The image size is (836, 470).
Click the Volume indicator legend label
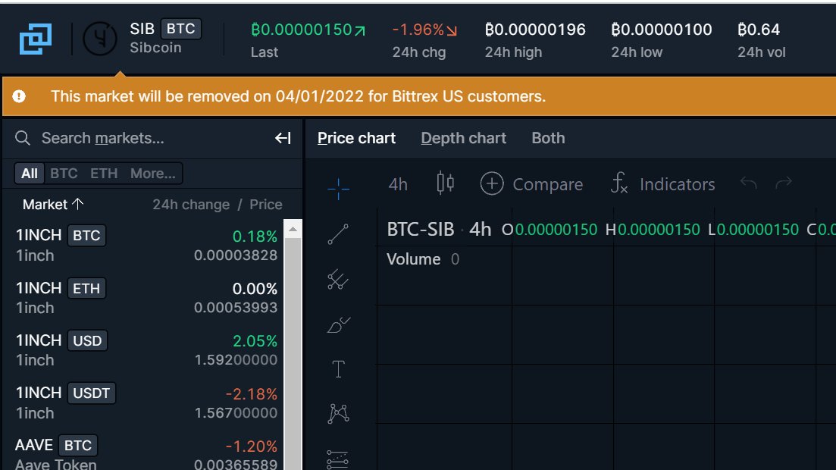click(414, 259)
